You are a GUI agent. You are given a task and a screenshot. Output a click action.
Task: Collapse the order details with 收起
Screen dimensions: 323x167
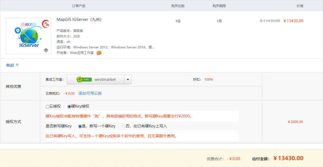tap(10, 65)
